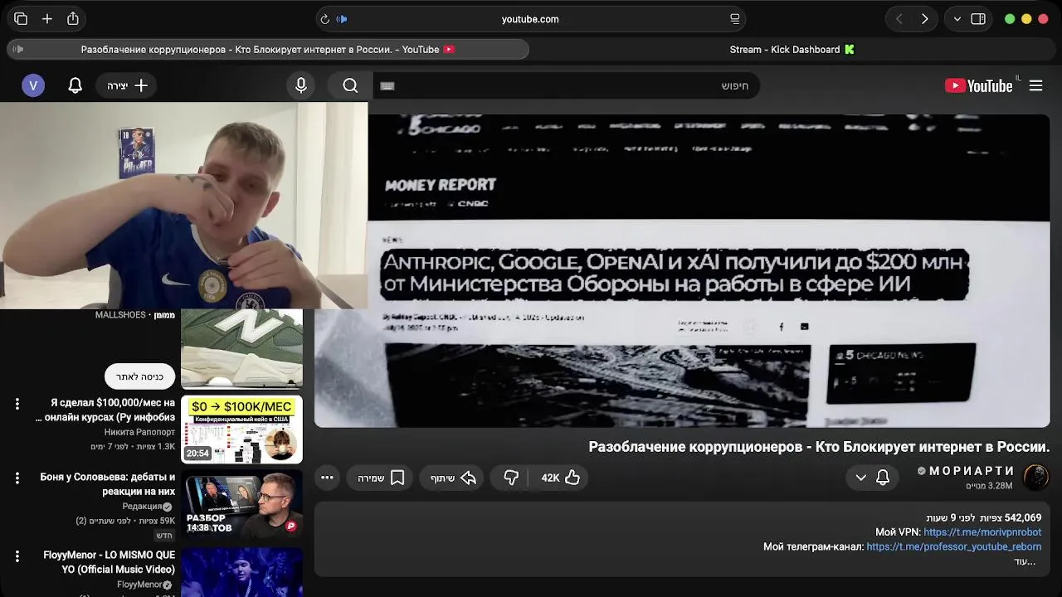The image size is (1062, 597).
Task: Open the МОРИАРТИ channel name
Action: tap(972, 471)
